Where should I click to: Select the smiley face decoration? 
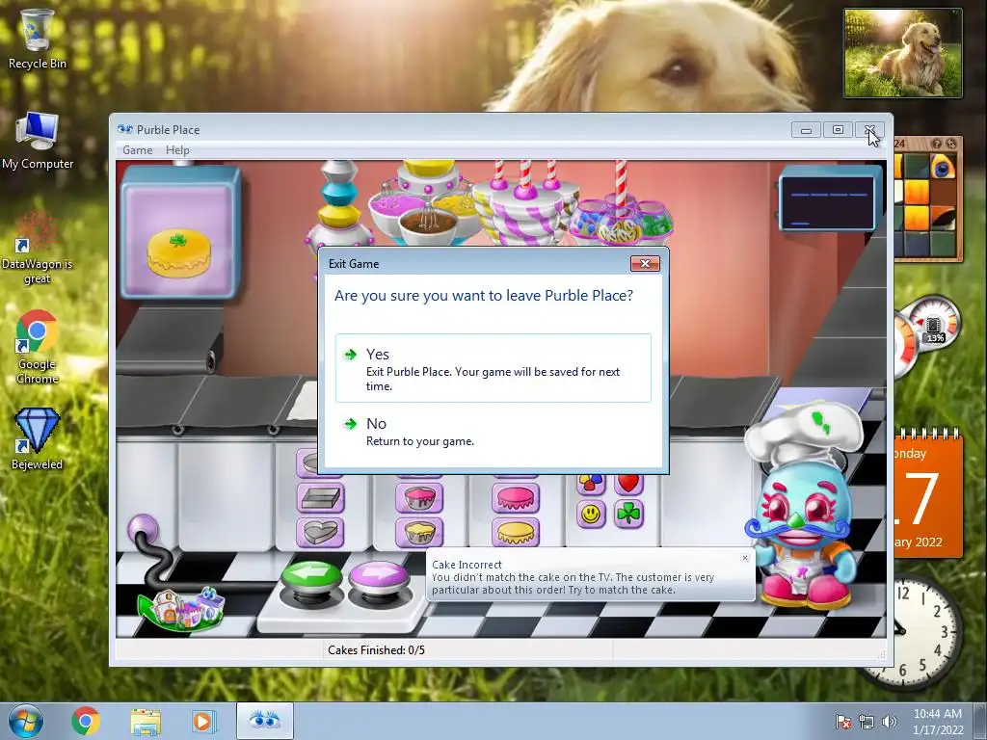(x=591, y=515)
